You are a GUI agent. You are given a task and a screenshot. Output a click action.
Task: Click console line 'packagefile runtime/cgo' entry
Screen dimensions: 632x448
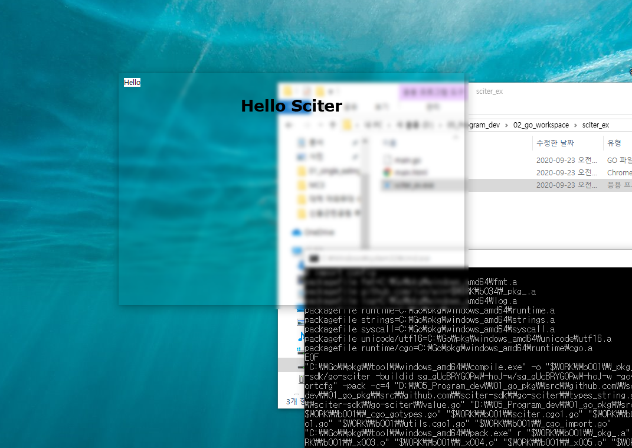448,348
